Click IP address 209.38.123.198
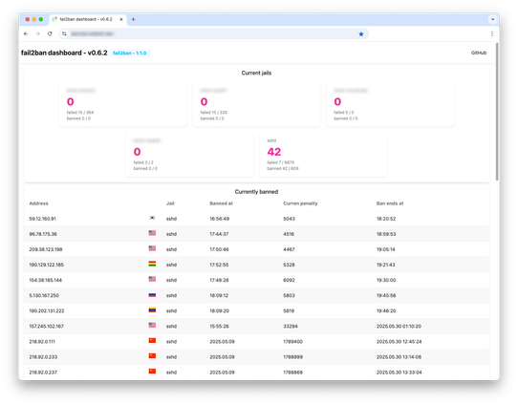Screen dimensions: 518x405 pos(46,249)
